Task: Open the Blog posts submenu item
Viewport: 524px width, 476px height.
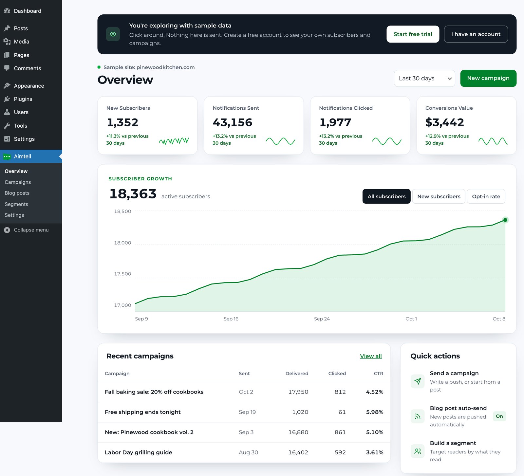Action: pyautogui.click(x=17, y=193)
